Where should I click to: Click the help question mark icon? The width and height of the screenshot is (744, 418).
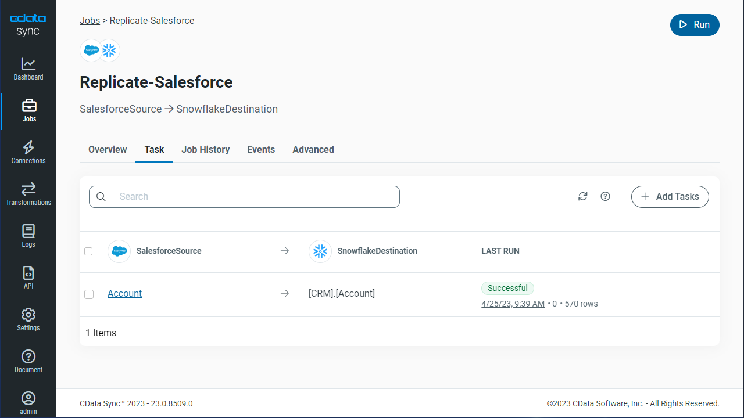click(x=605, y=197)
